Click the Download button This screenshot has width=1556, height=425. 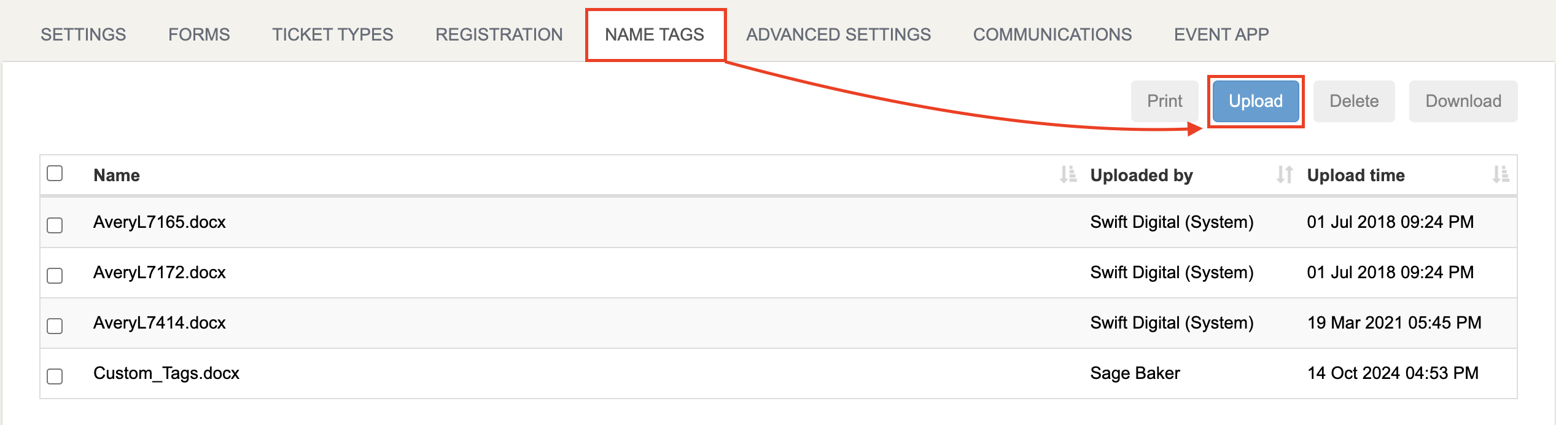1463,101
